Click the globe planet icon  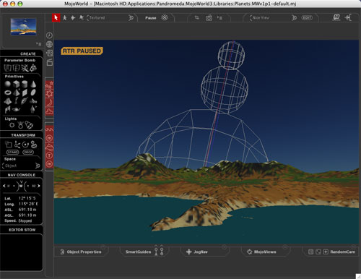(x=49, y=44)
